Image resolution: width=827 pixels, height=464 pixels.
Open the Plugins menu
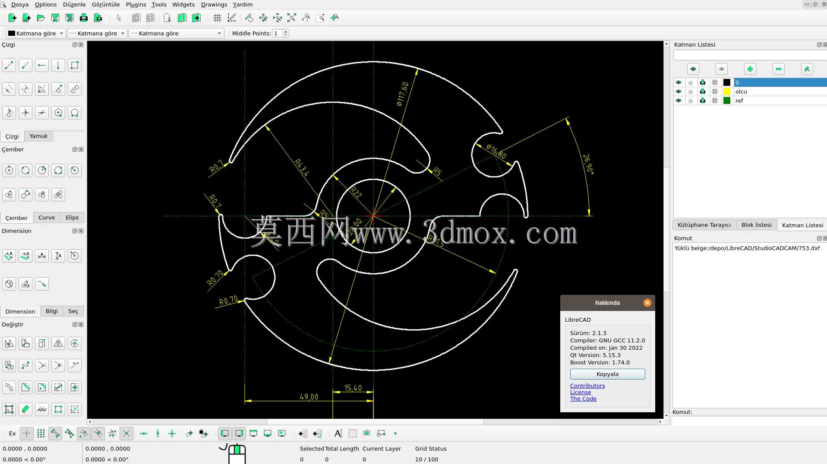(136, 4)
